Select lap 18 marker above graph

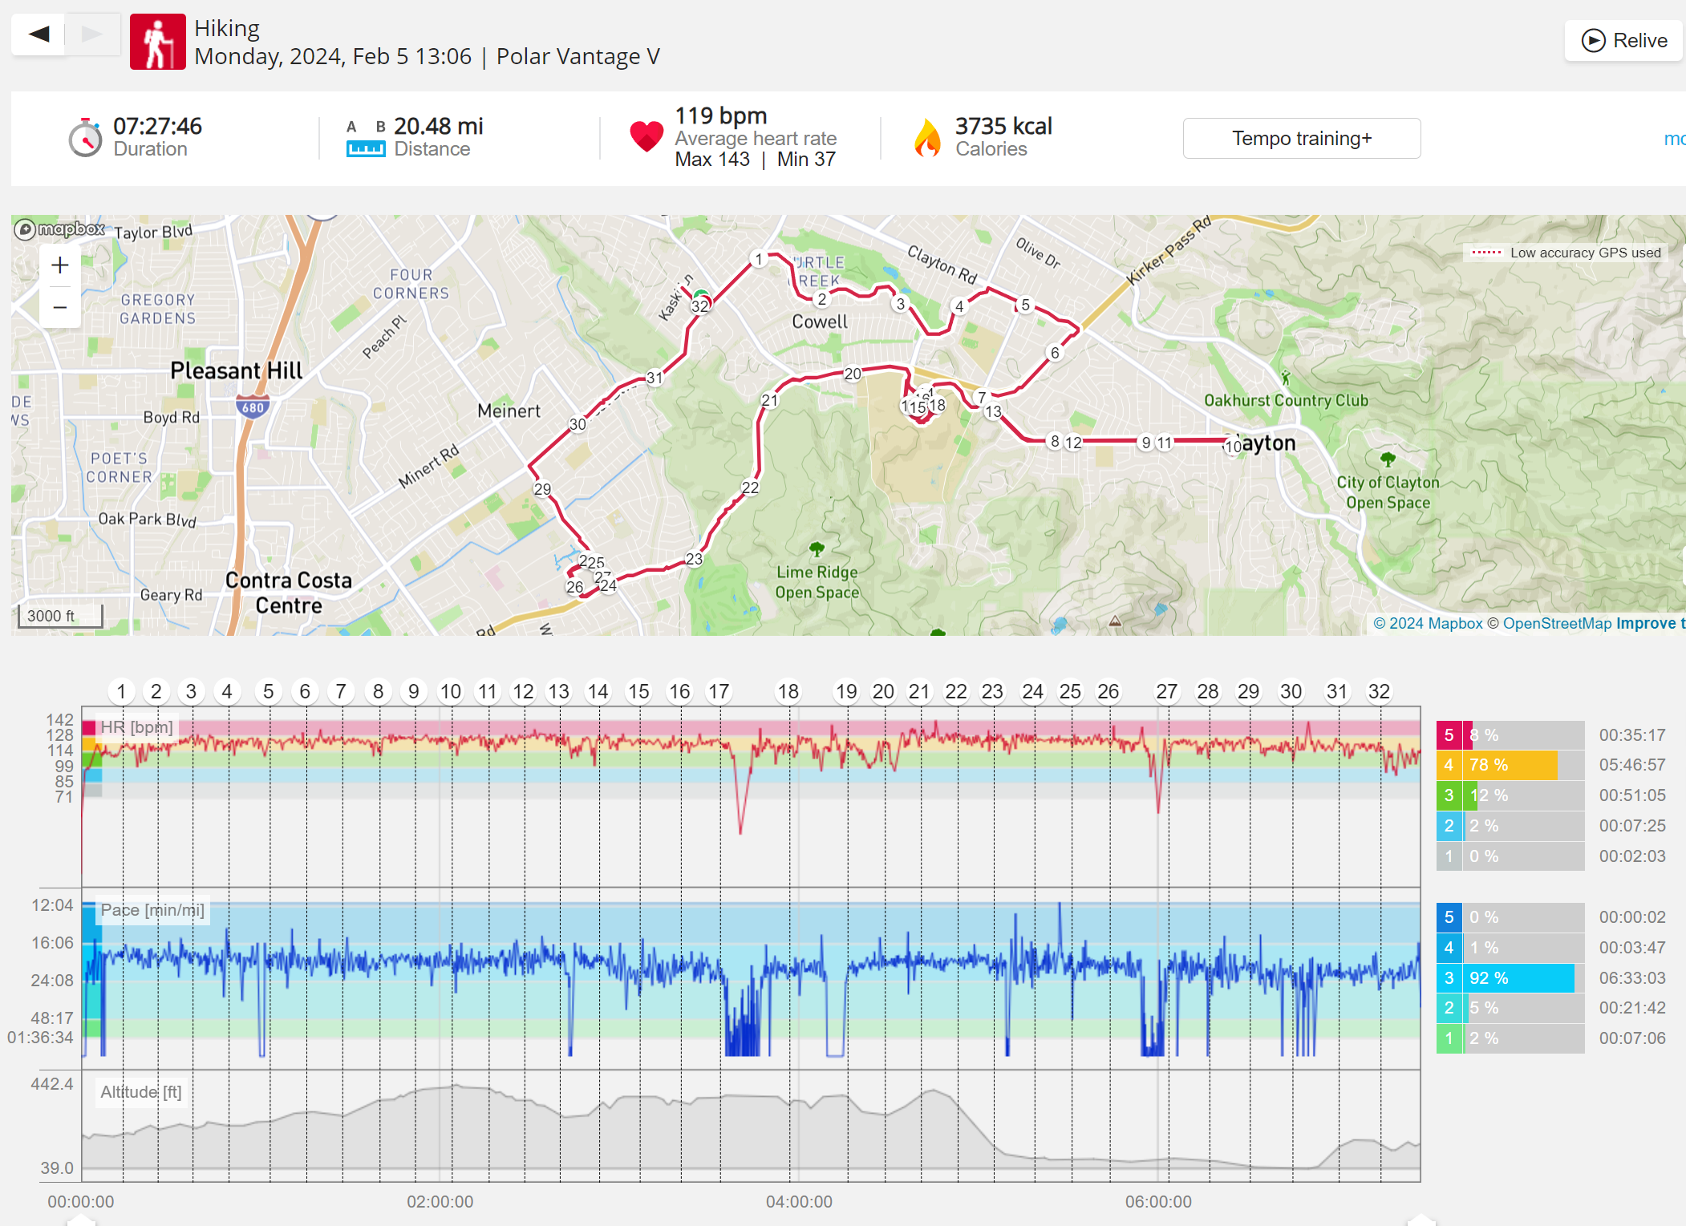click(788, 691)
